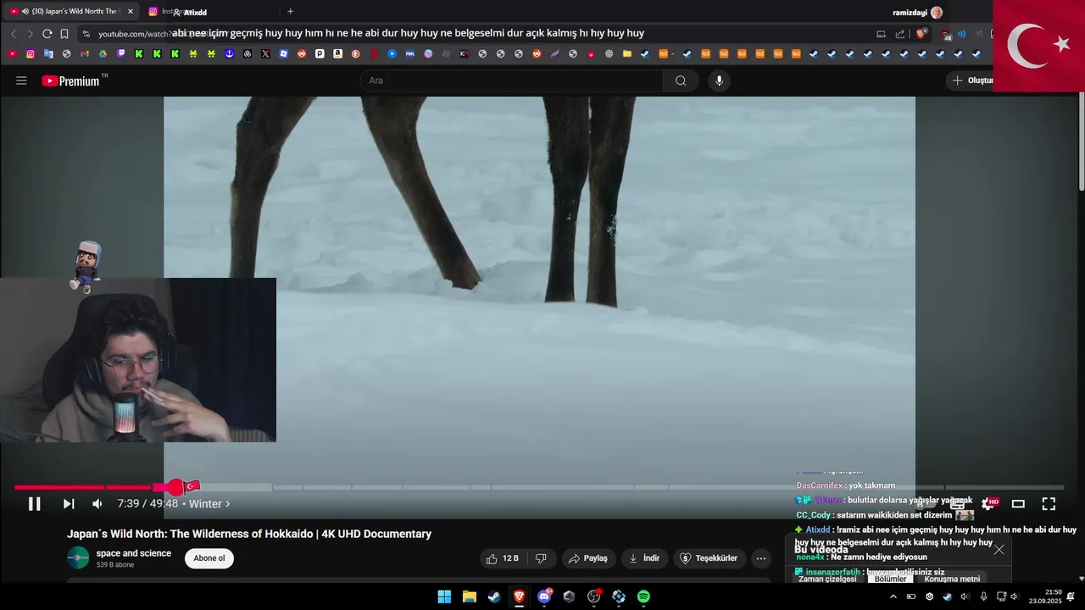Open Discord from the taskbar
The height and width of the screenshot is (610, 1085).
544,596
